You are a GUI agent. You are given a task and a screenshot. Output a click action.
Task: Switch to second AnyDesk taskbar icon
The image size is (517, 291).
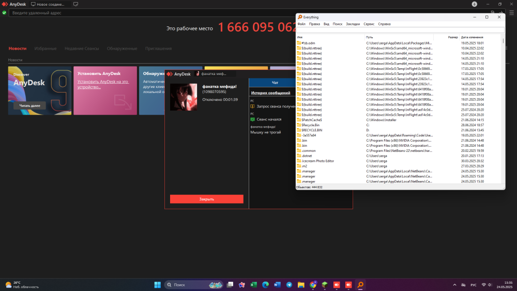(x=348, y=285)
